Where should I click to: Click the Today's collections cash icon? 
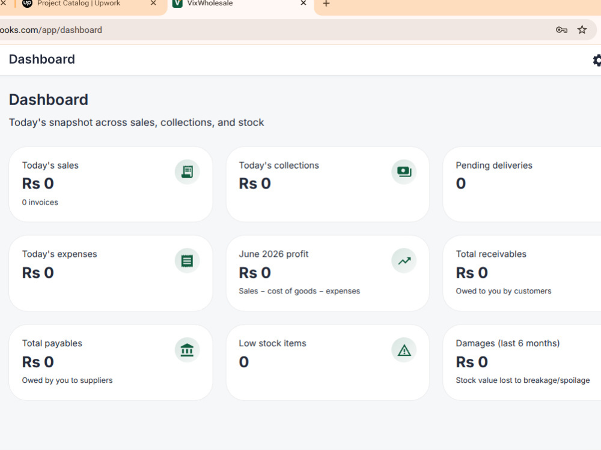(x=404, y=172)
